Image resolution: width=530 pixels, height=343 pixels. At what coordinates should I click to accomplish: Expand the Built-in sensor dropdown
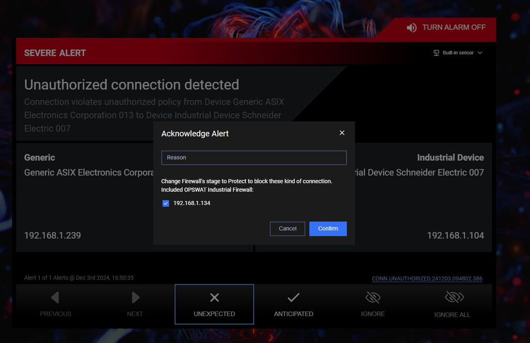click(x=458, y=53)
